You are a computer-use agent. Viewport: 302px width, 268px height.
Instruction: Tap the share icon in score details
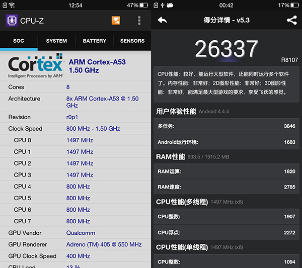click(x=291, y=20)
